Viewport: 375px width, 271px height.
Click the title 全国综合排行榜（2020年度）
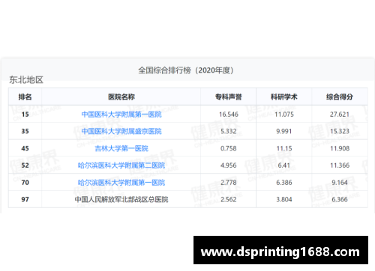tap(186, 70)
